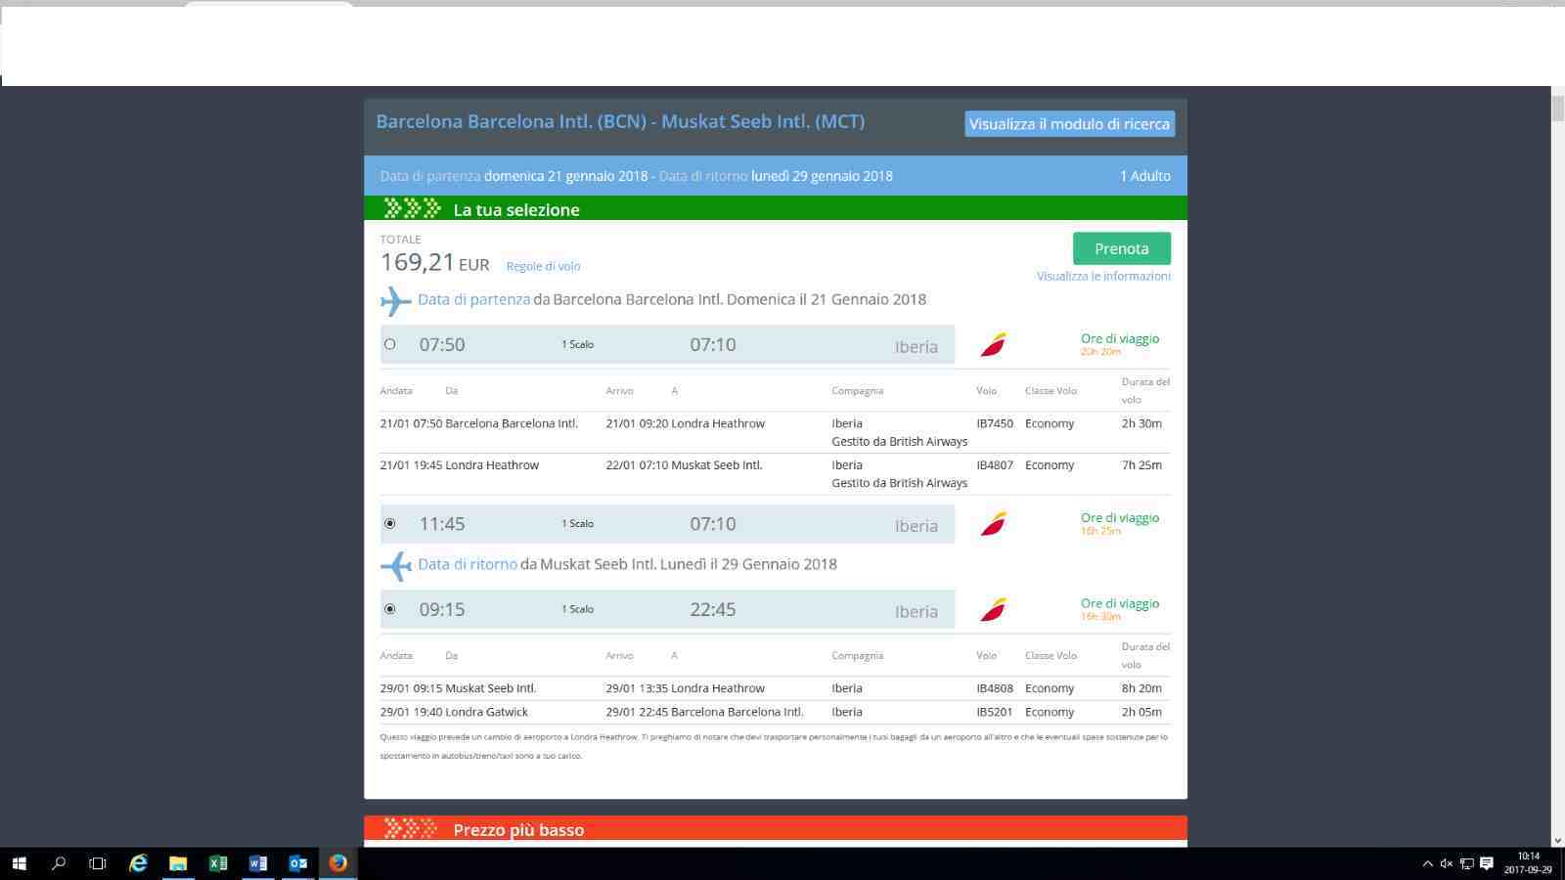Click the arrows icon beside La tua selezione
The image size is (1565, 880).
point(412,208)
